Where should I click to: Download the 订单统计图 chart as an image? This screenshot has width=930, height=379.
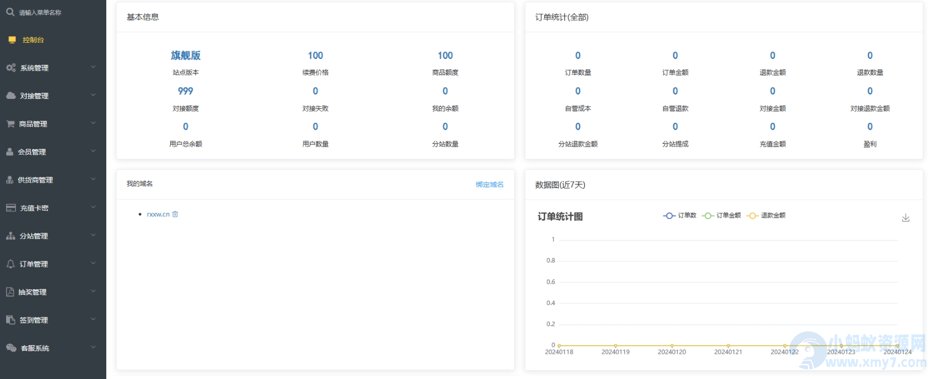[906, 218]
